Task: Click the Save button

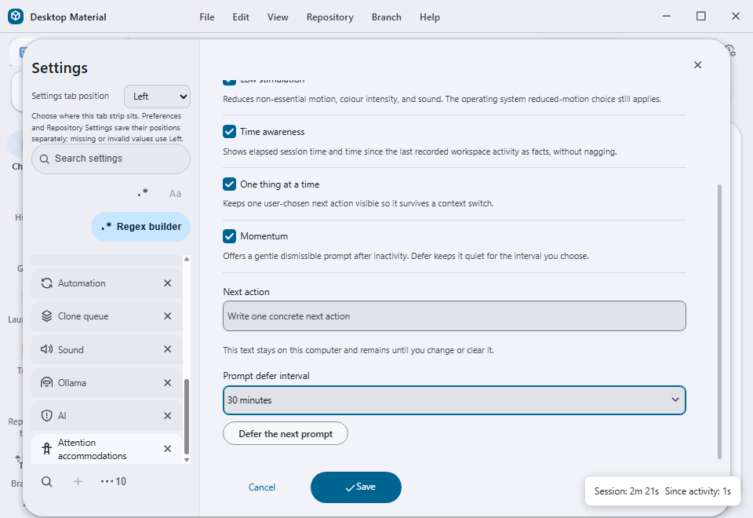Action: pos(356,487)
